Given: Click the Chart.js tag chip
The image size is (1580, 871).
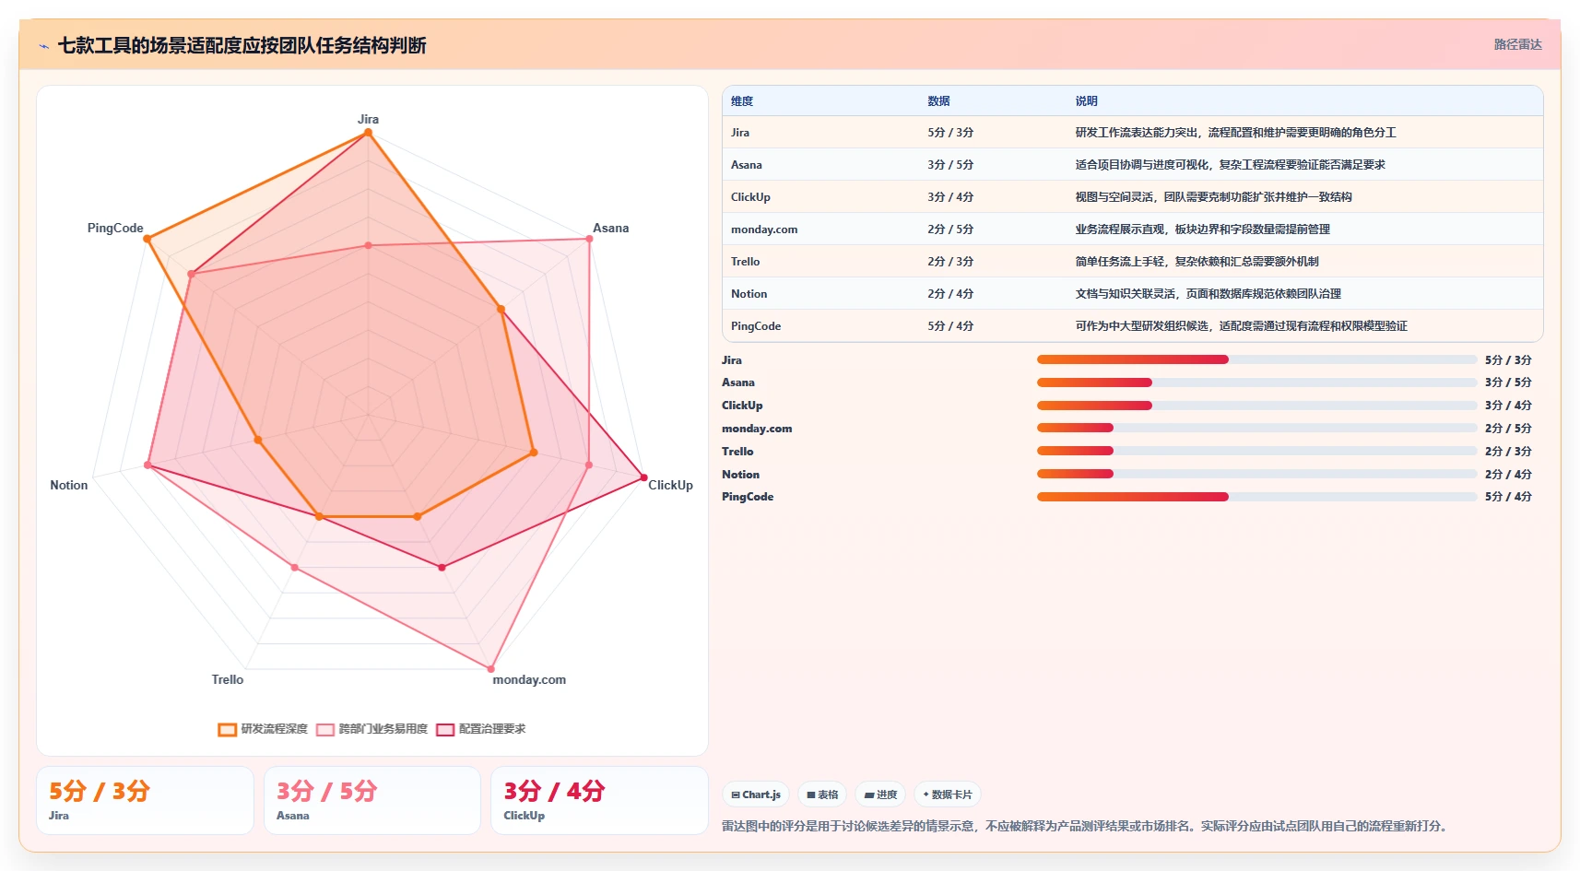Looking at the screenshot, I should click(x=756, y=794).
